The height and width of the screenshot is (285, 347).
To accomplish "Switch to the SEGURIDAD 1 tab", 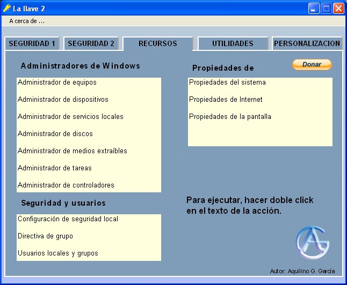I will (x=32, y=43).
